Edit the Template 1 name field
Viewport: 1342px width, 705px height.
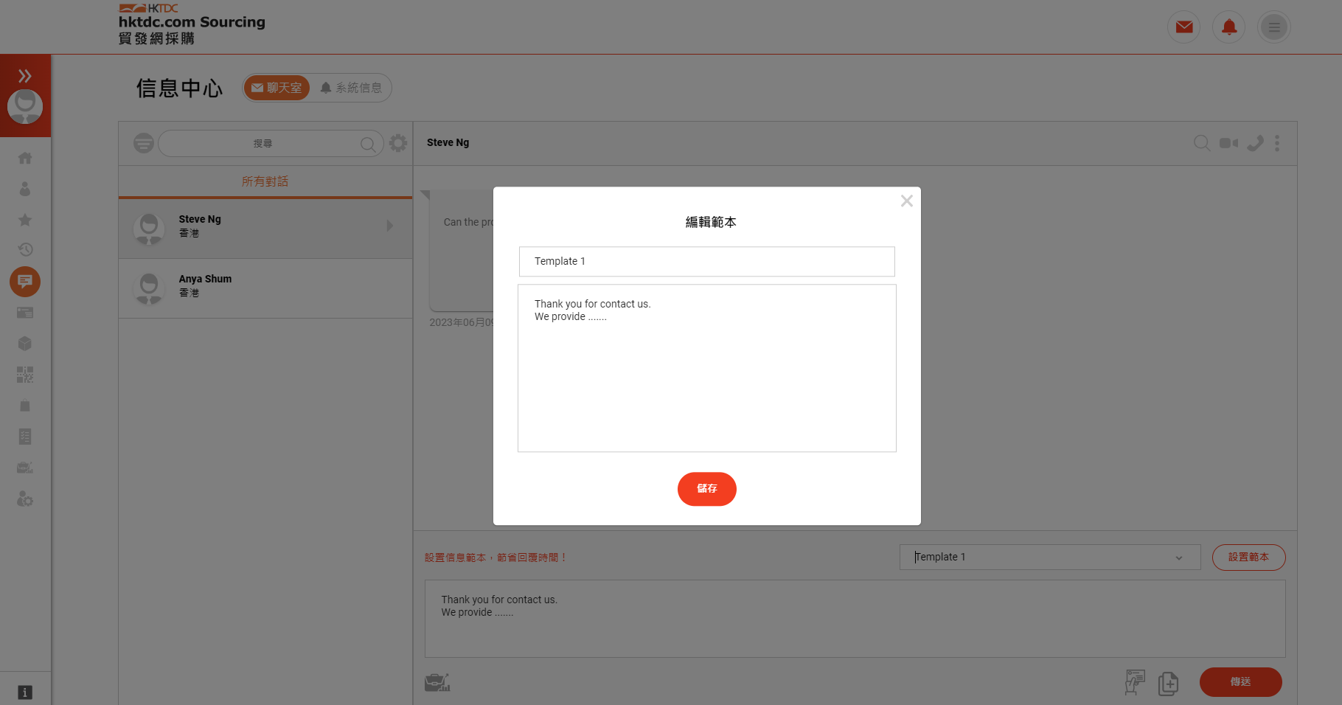click(x=706, y=261)
